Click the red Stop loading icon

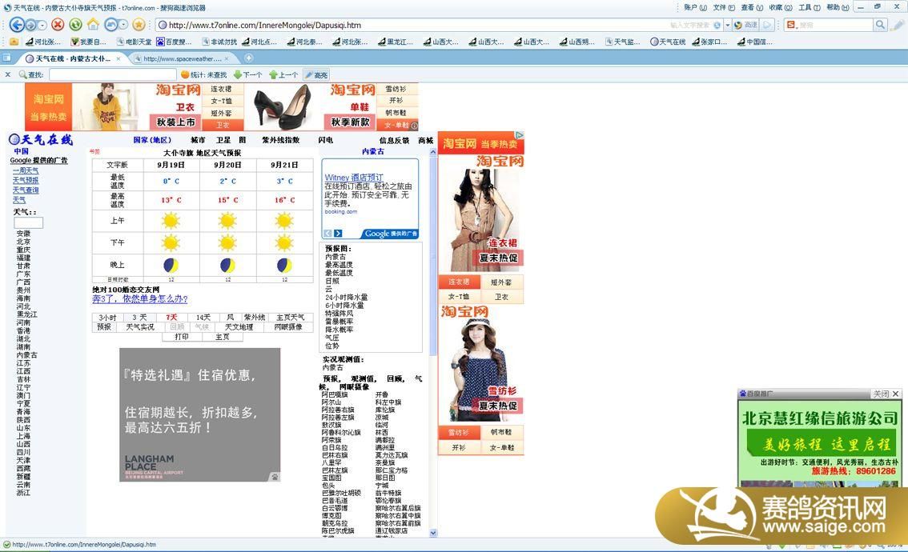[x=58, y=25]
